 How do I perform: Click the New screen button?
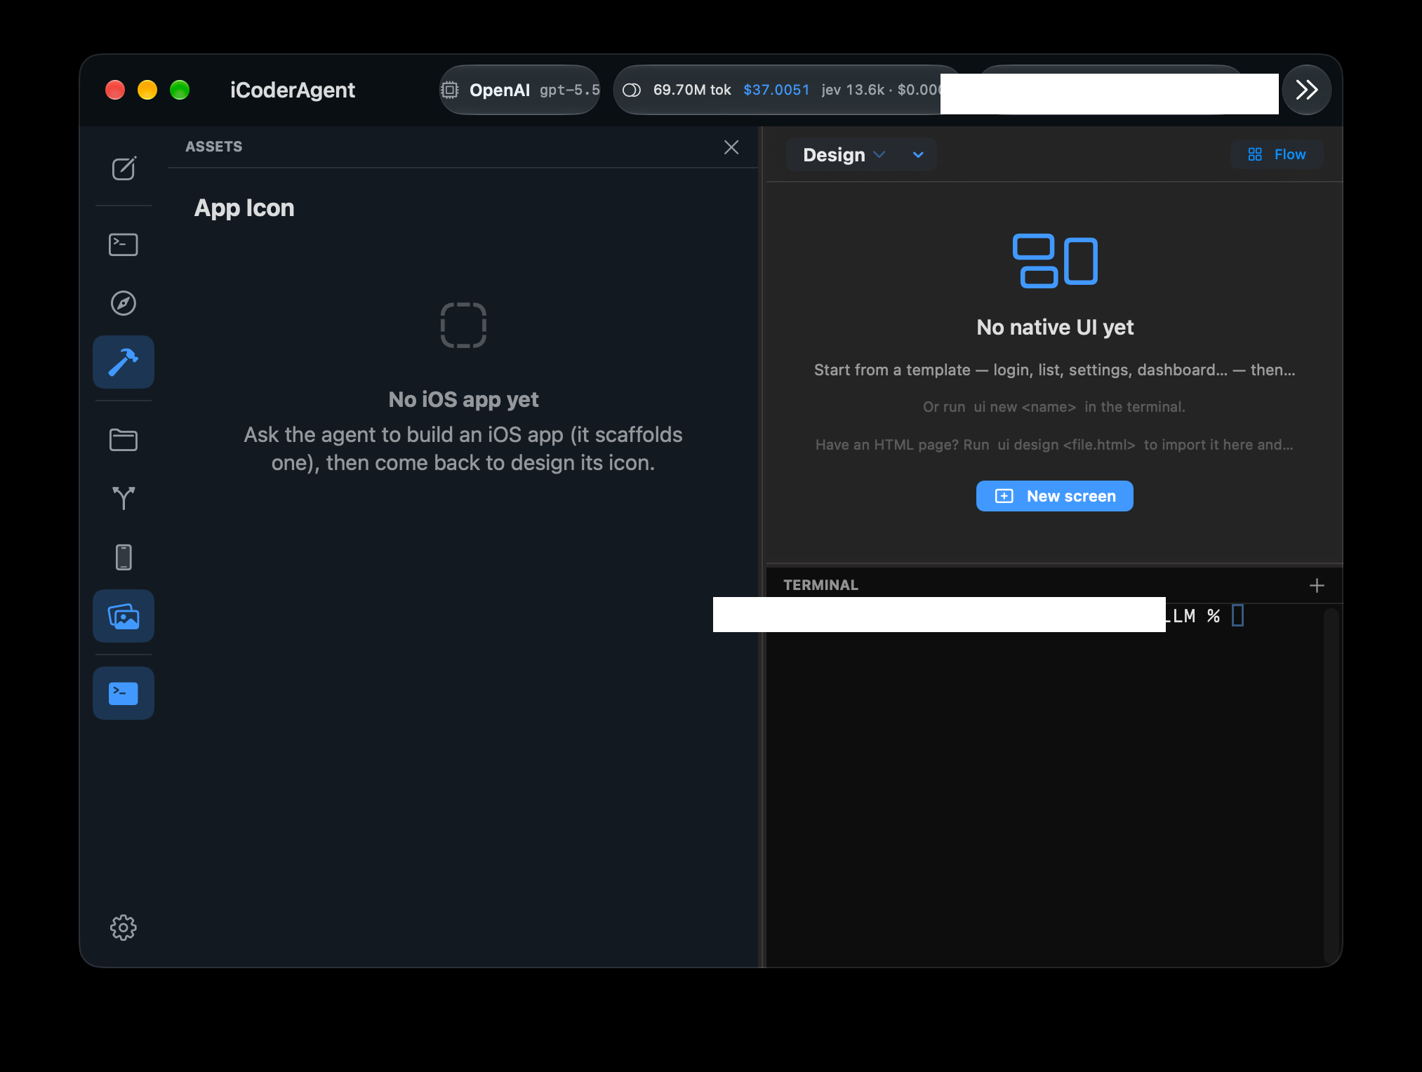[x=1054, y=496]
